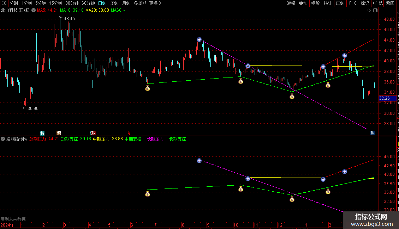Open the 榜 event marker at chart bottom

coord(59,133)
